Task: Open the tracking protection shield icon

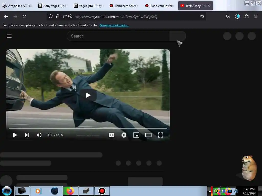Action: tap(51, 16)
